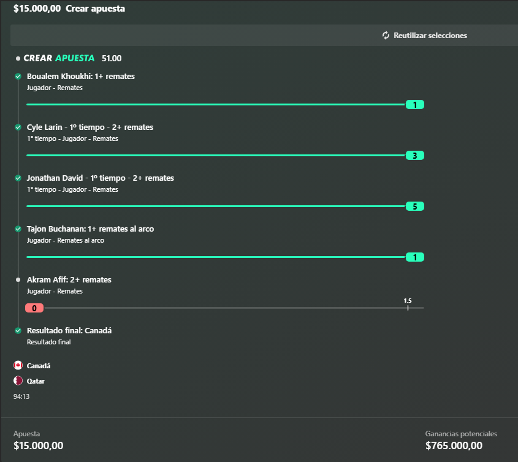Click green check icon beside Cyle Larin
Screen dimensions: 518x462
pyautogui.click(x=18, y=127)
